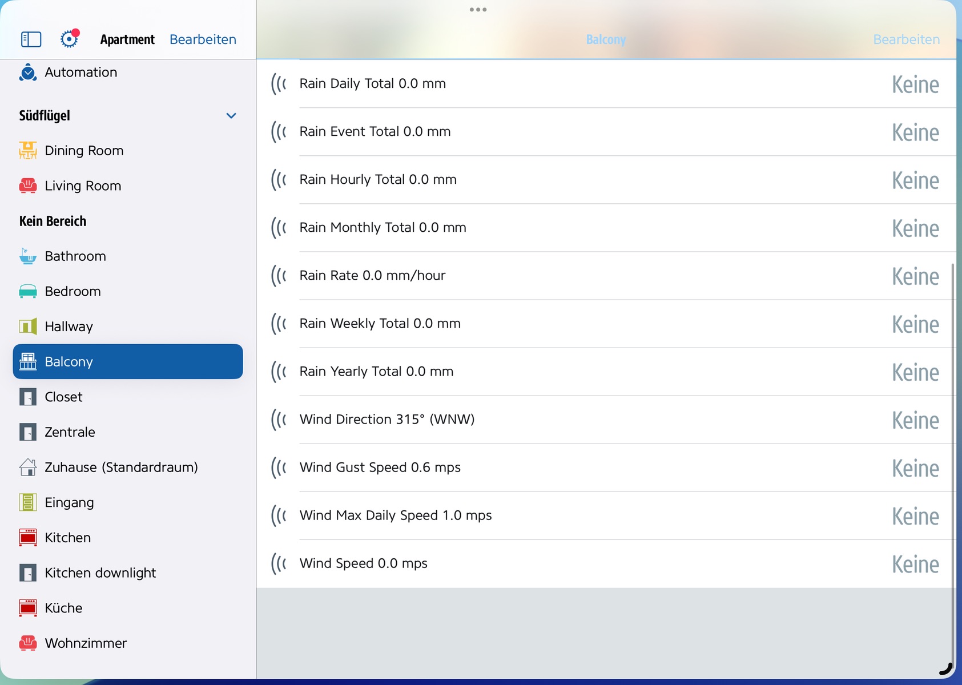Click sensor icon beside Wind Speed

click(279, 563)
